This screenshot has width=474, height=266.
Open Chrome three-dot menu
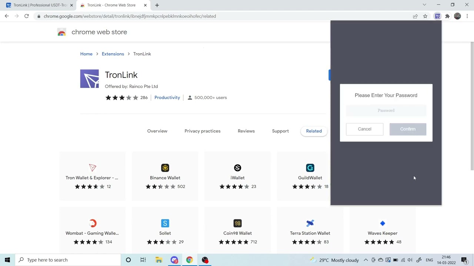467,16
